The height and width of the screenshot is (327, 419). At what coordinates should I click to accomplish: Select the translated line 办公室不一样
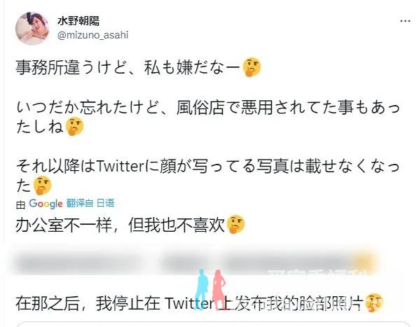click(x=130, y=225)
